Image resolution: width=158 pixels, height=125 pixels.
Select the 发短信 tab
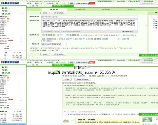pos(54,9)
